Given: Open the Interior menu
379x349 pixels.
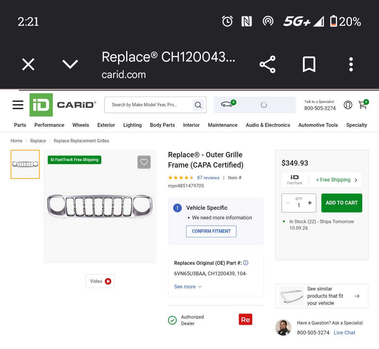Looking at the screenshot, I should pyautogui.click(x=191, y=125).
